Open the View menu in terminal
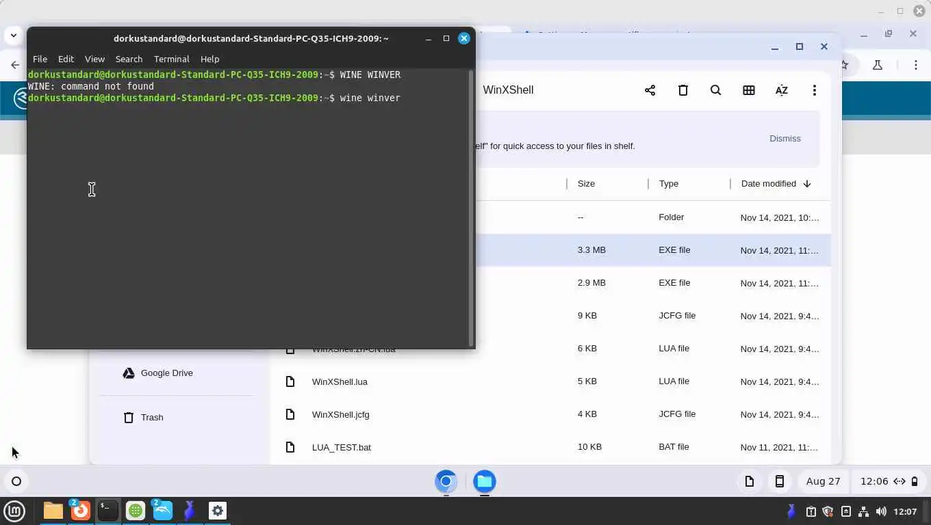Screen dimensions: 931x525 click(94, 59)
